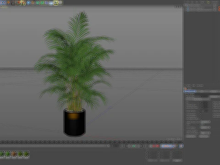
Task: Click the green Subdivision Surface generator icon
Action: tap(38, 3)
